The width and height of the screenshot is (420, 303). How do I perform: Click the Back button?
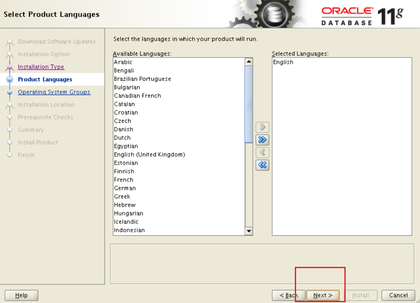click(x=289, y=295)
